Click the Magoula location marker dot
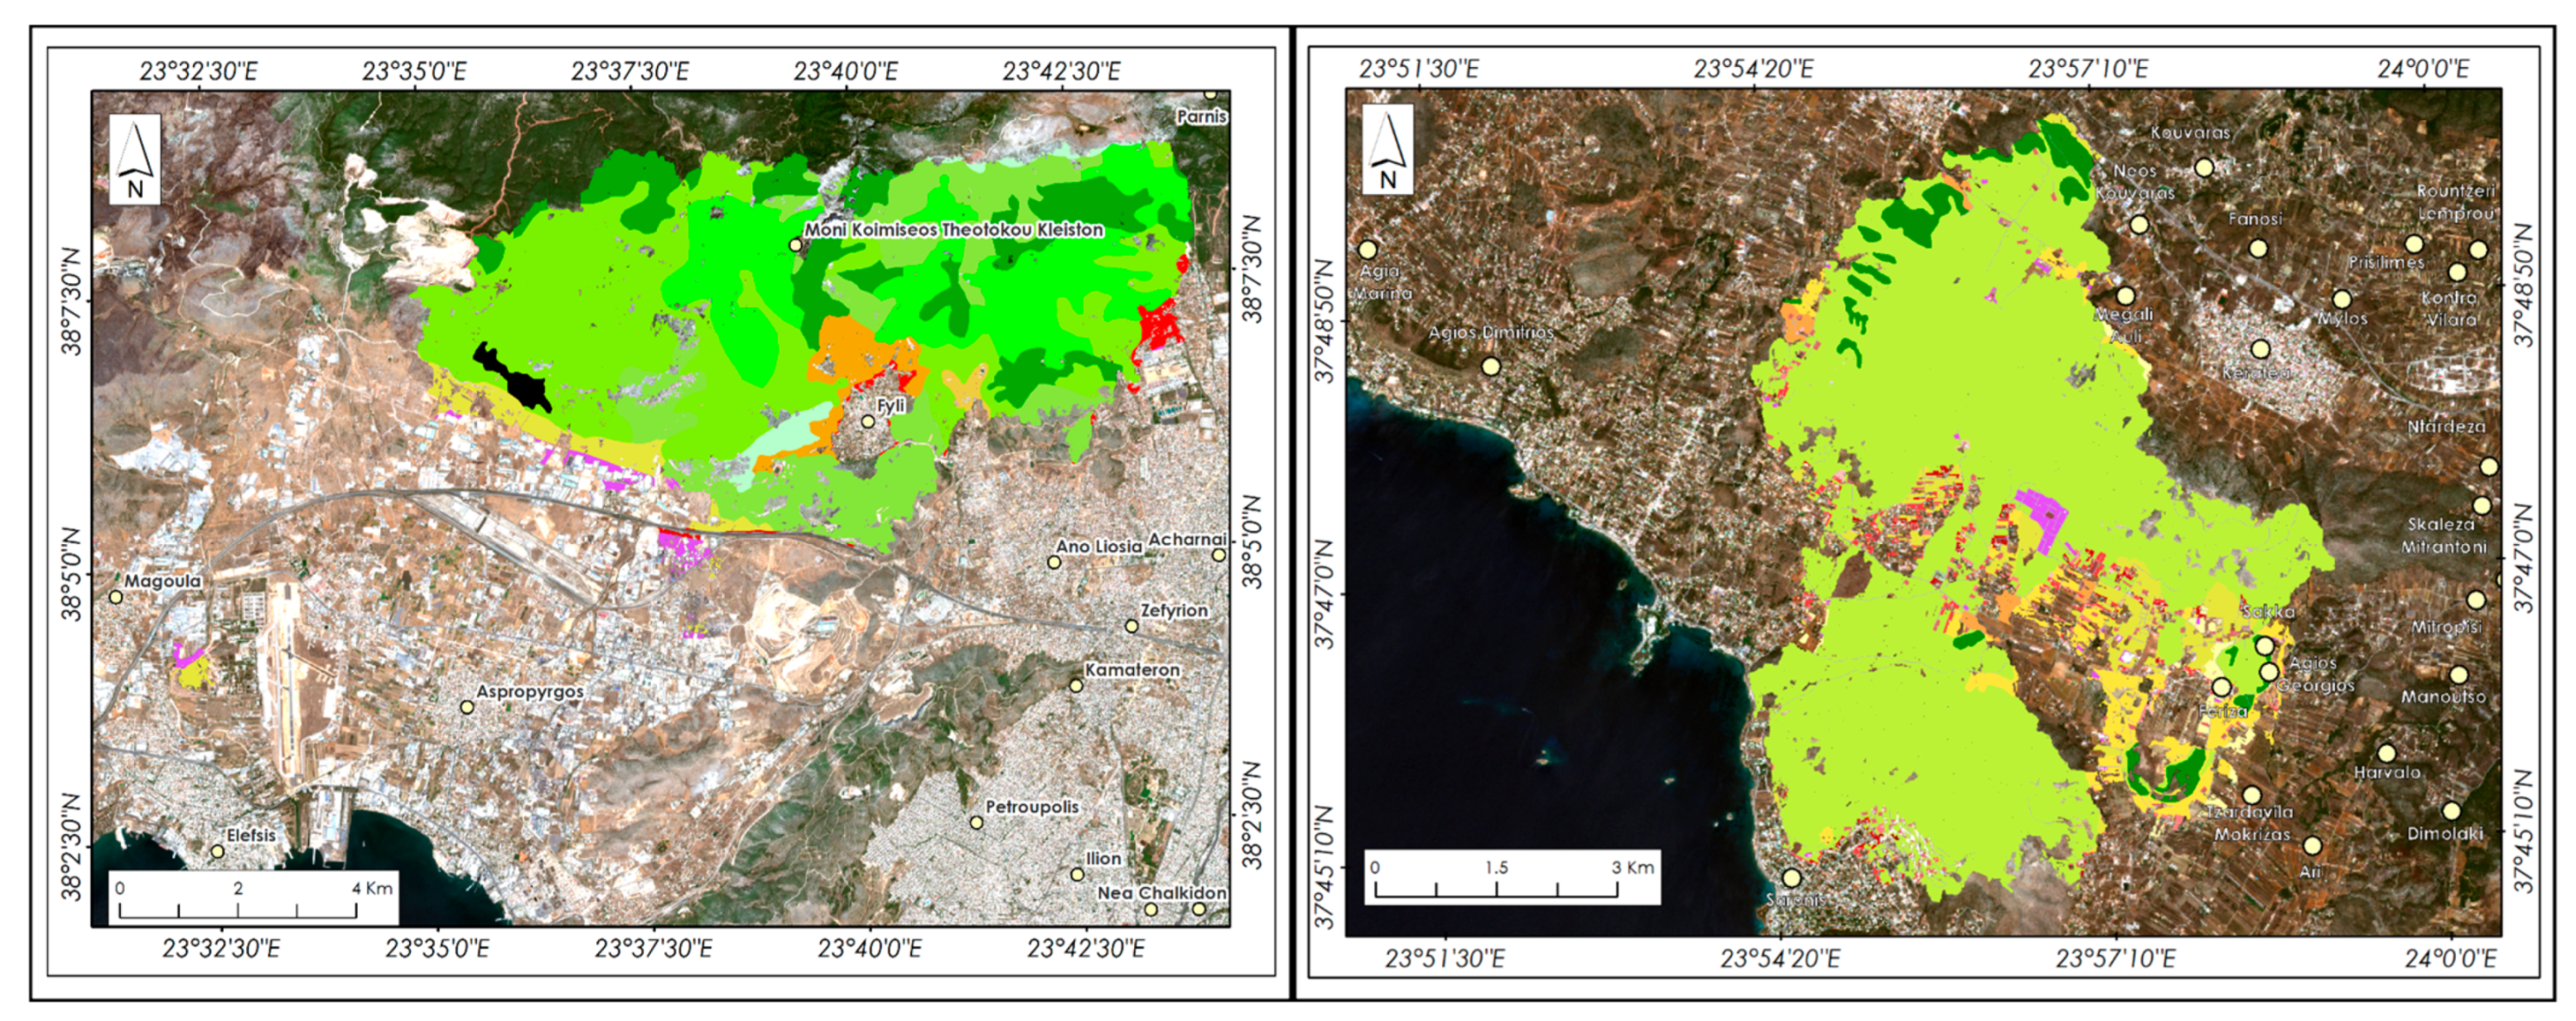Viewport: 2576px width, 1021px height. (116, 597)
